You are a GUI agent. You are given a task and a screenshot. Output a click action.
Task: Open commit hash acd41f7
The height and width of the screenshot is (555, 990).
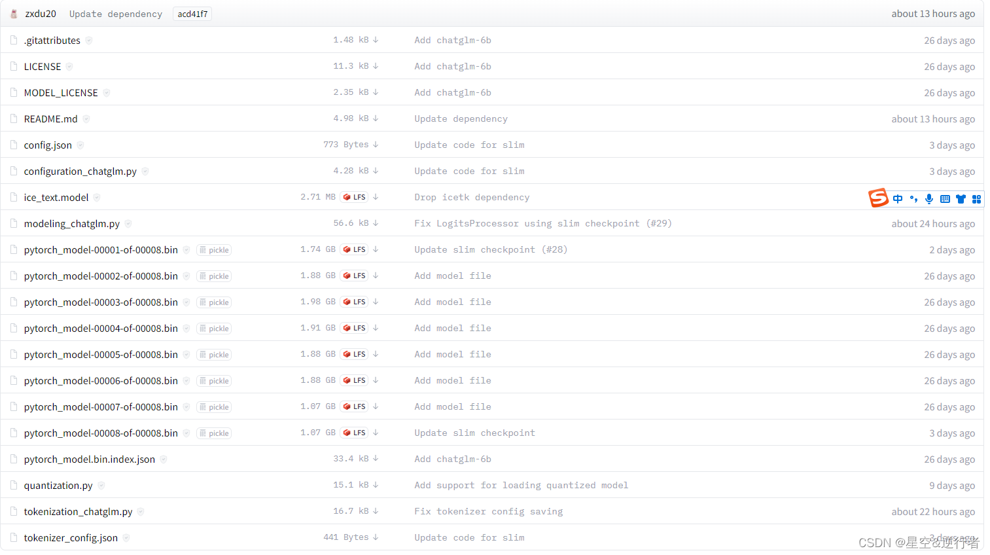click(192, 13)
